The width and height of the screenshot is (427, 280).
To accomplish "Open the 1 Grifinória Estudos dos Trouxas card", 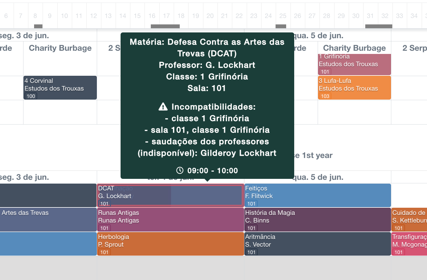I will coord(354,64).
